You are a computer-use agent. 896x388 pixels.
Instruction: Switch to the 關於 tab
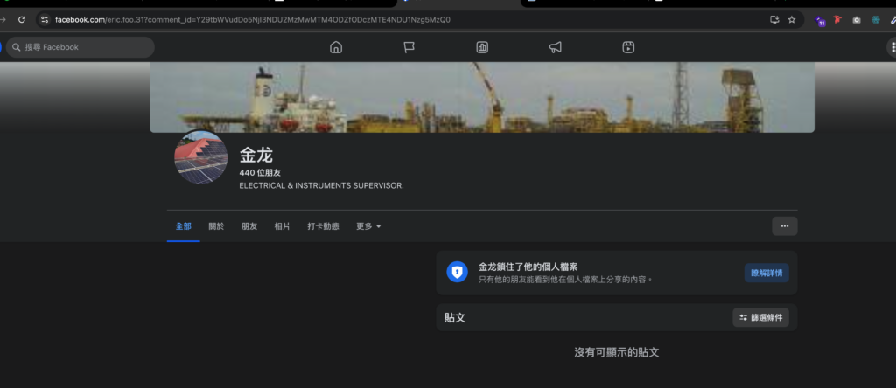216,226
